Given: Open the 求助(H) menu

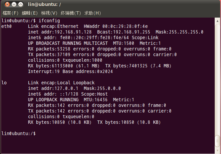Looking at the screenshot, I should (x=93, y=13).
